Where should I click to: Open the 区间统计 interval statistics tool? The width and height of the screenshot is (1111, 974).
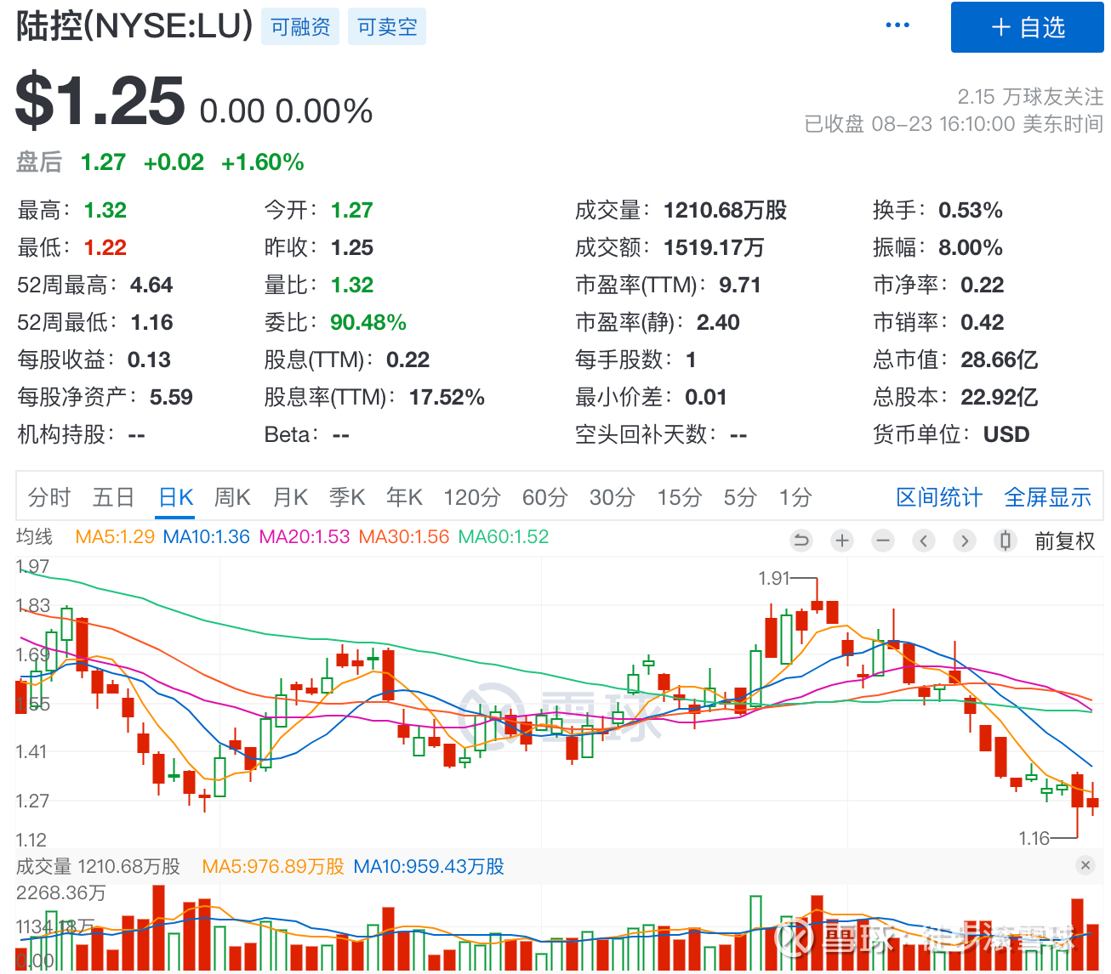click(x=938, y=497)
